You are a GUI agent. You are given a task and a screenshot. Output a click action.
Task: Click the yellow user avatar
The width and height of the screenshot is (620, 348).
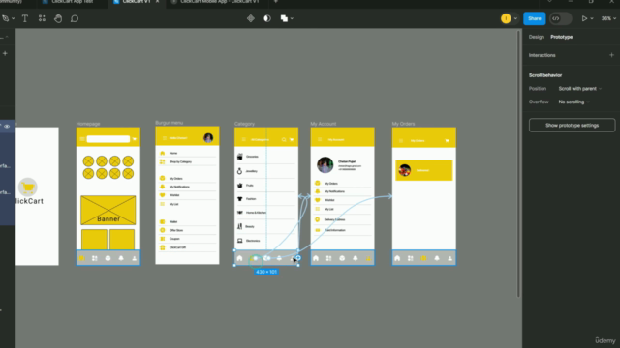coord(506,18)
